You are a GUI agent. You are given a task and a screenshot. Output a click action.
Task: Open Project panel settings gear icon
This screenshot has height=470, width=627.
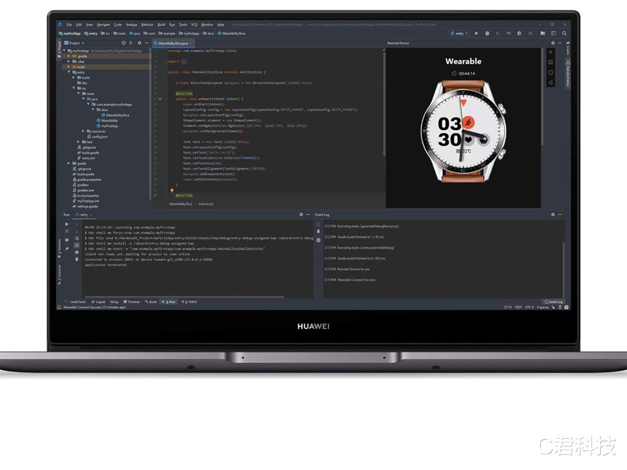(x=140, y=43)
